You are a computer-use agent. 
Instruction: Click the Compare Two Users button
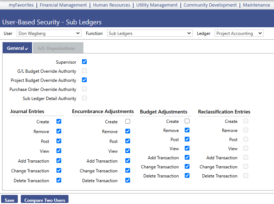[44, 200]
